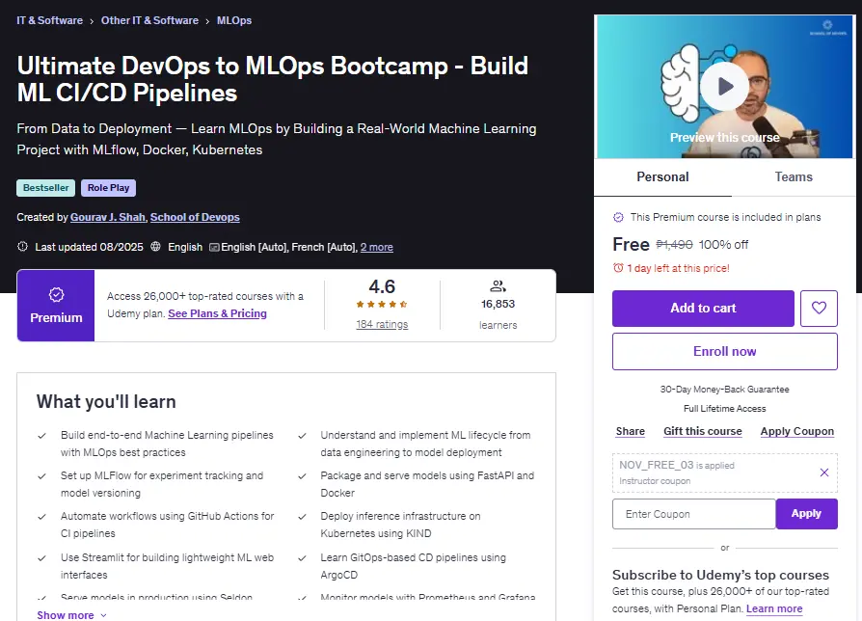Click the closed captions icon
This screenshot has height=621, width=862.
(214, 247)
